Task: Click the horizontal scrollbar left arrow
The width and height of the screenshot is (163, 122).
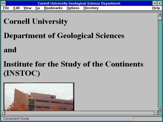Action: click(x=3, y=113)
